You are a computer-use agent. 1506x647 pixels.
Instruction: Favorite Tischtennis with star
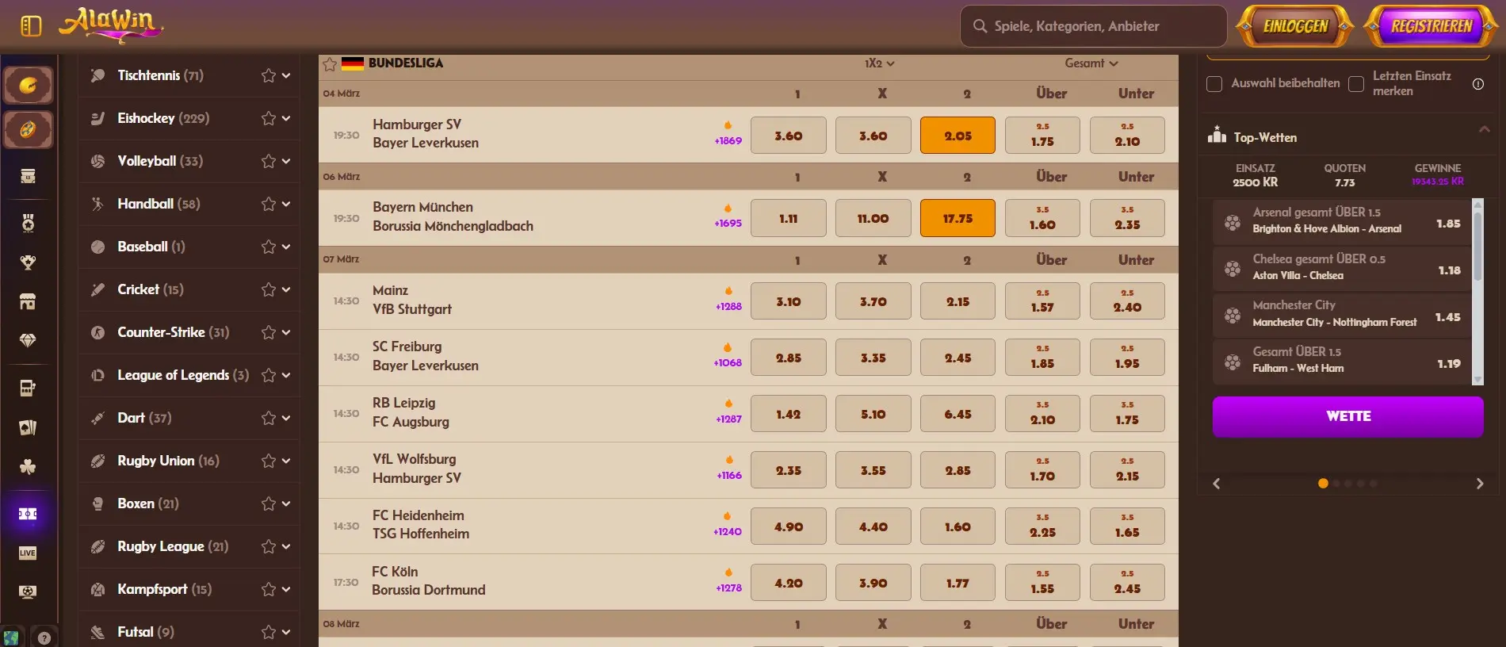point(269,75)
